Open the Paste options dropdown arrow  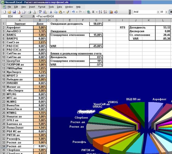coord(64,12)
